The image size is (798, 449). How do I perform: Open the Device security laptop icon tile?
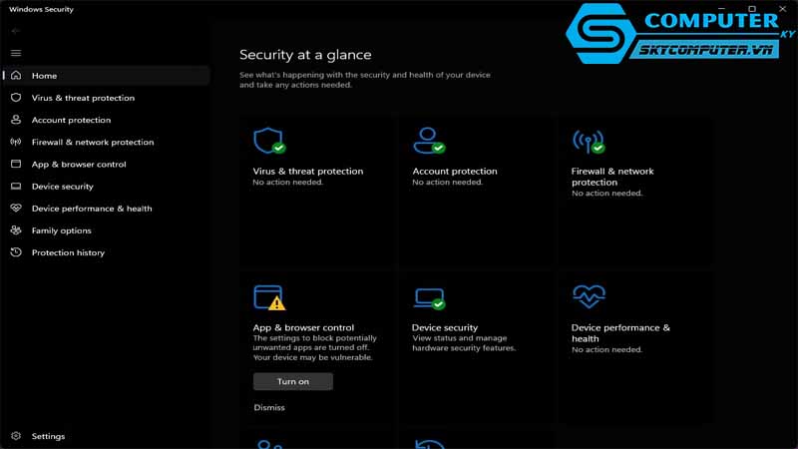429,297
